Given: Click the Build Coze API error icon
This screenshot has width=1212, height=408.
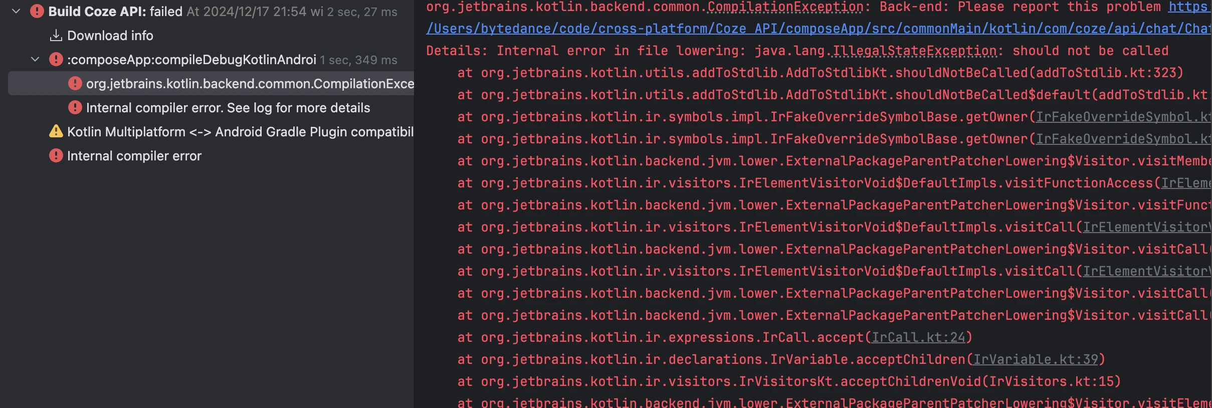Looking at the screenshot, I should 37,11.
